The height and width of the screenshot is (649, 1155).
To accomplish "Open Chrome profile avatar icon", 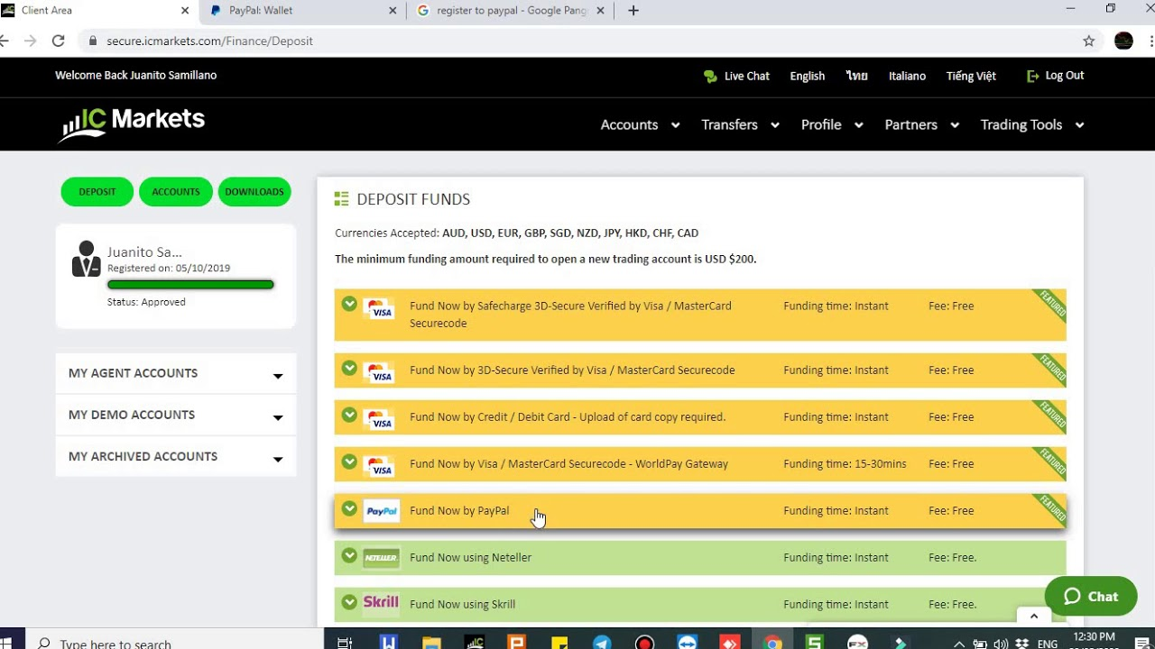I will click(1123, 41).
